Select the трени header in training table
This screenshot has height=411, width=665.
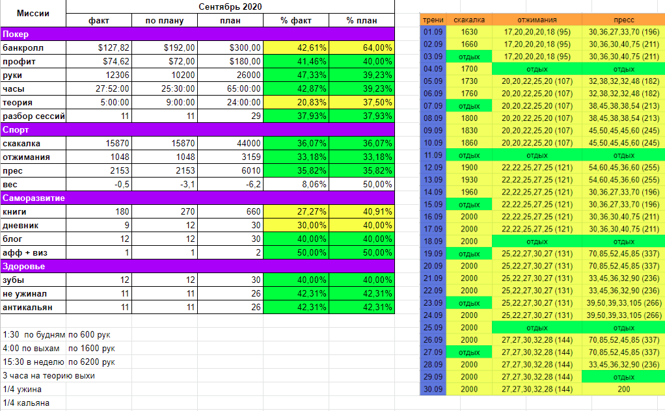click(433, 20)
